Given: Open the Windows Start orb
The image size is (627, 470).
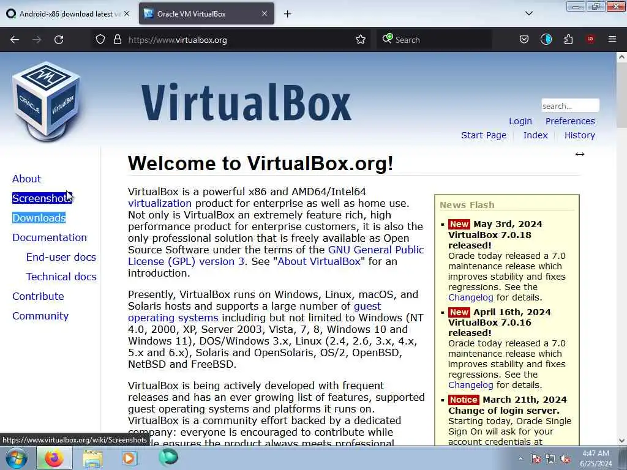Looking at the screenshot, I should 17,458.
